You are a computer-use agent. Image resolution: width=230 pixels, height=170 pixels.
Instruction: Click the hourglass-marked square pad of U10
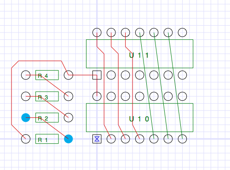[97, 139]
